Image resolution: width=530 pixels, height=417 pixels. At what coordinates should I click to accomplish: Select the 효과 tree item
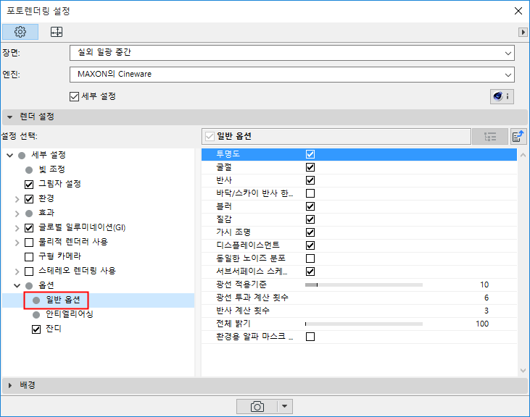[46, 213]
